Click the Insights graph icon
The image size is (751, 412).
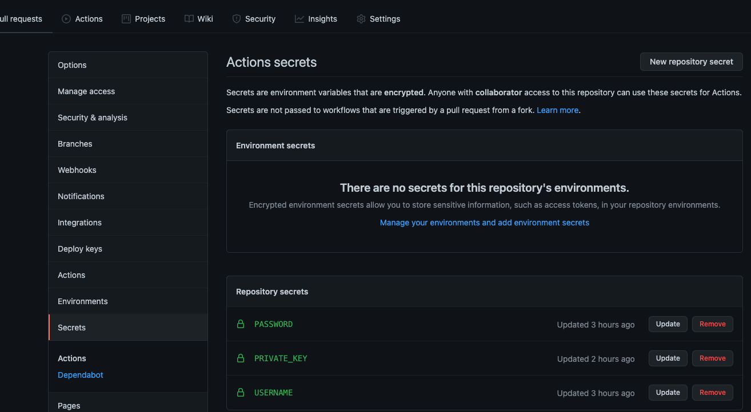click(x=299, y=19)
